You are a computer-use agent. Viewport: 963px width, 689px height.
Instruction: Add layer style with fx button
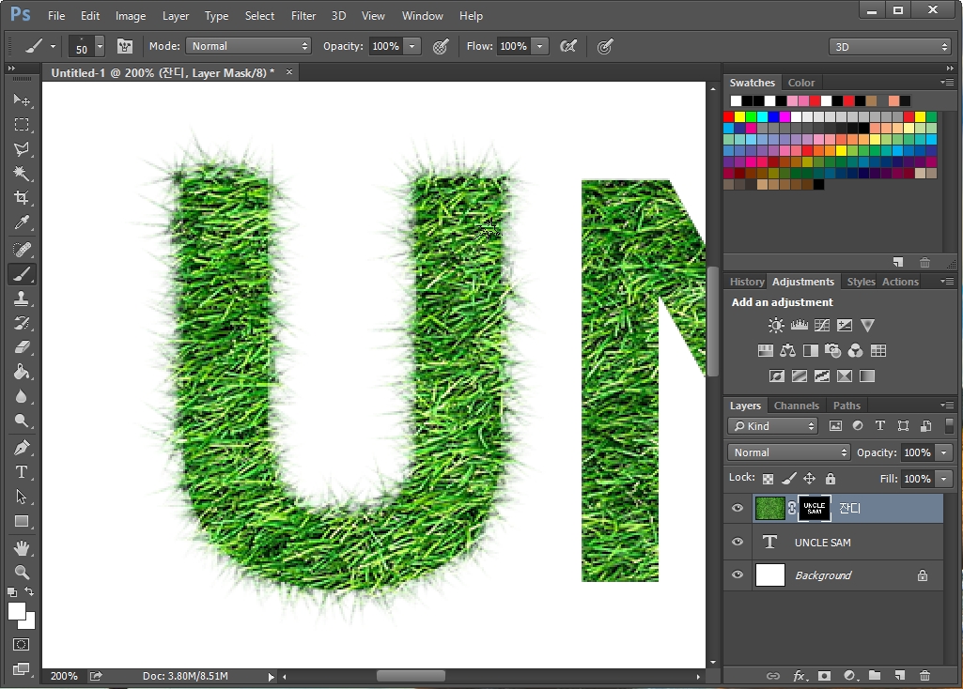tap(799, 676)
